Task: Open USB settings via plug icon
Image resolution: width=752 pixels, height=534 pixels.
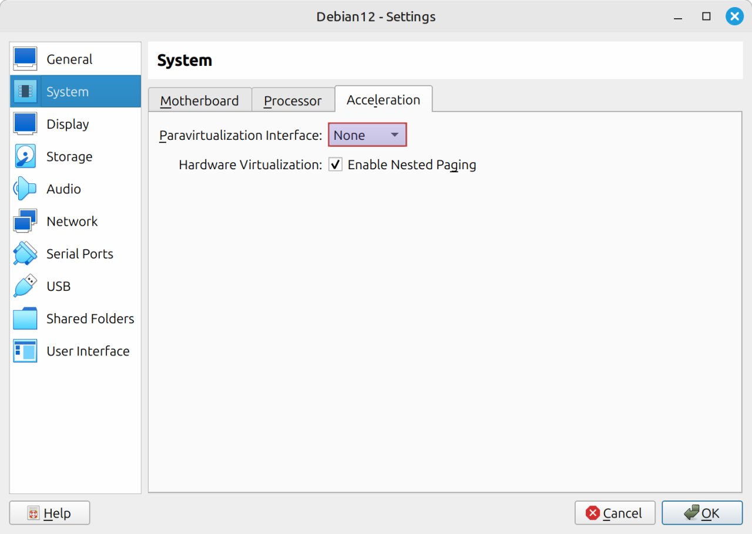Action: 25,286
